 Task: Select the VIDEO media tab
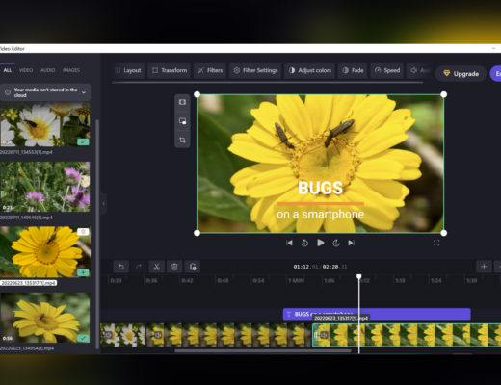click(26, 70)
